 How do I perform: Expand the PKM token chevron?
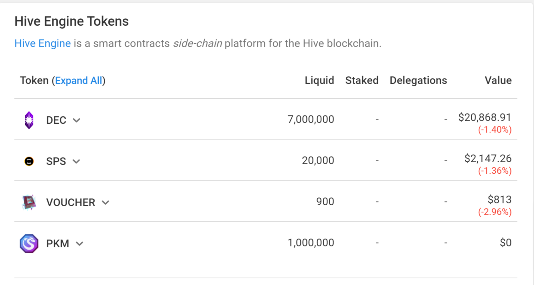click(x=80, y=244)
